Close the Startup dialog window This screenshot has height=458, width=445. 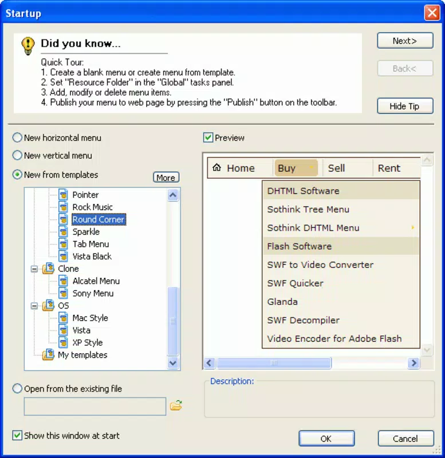[432, 13]
